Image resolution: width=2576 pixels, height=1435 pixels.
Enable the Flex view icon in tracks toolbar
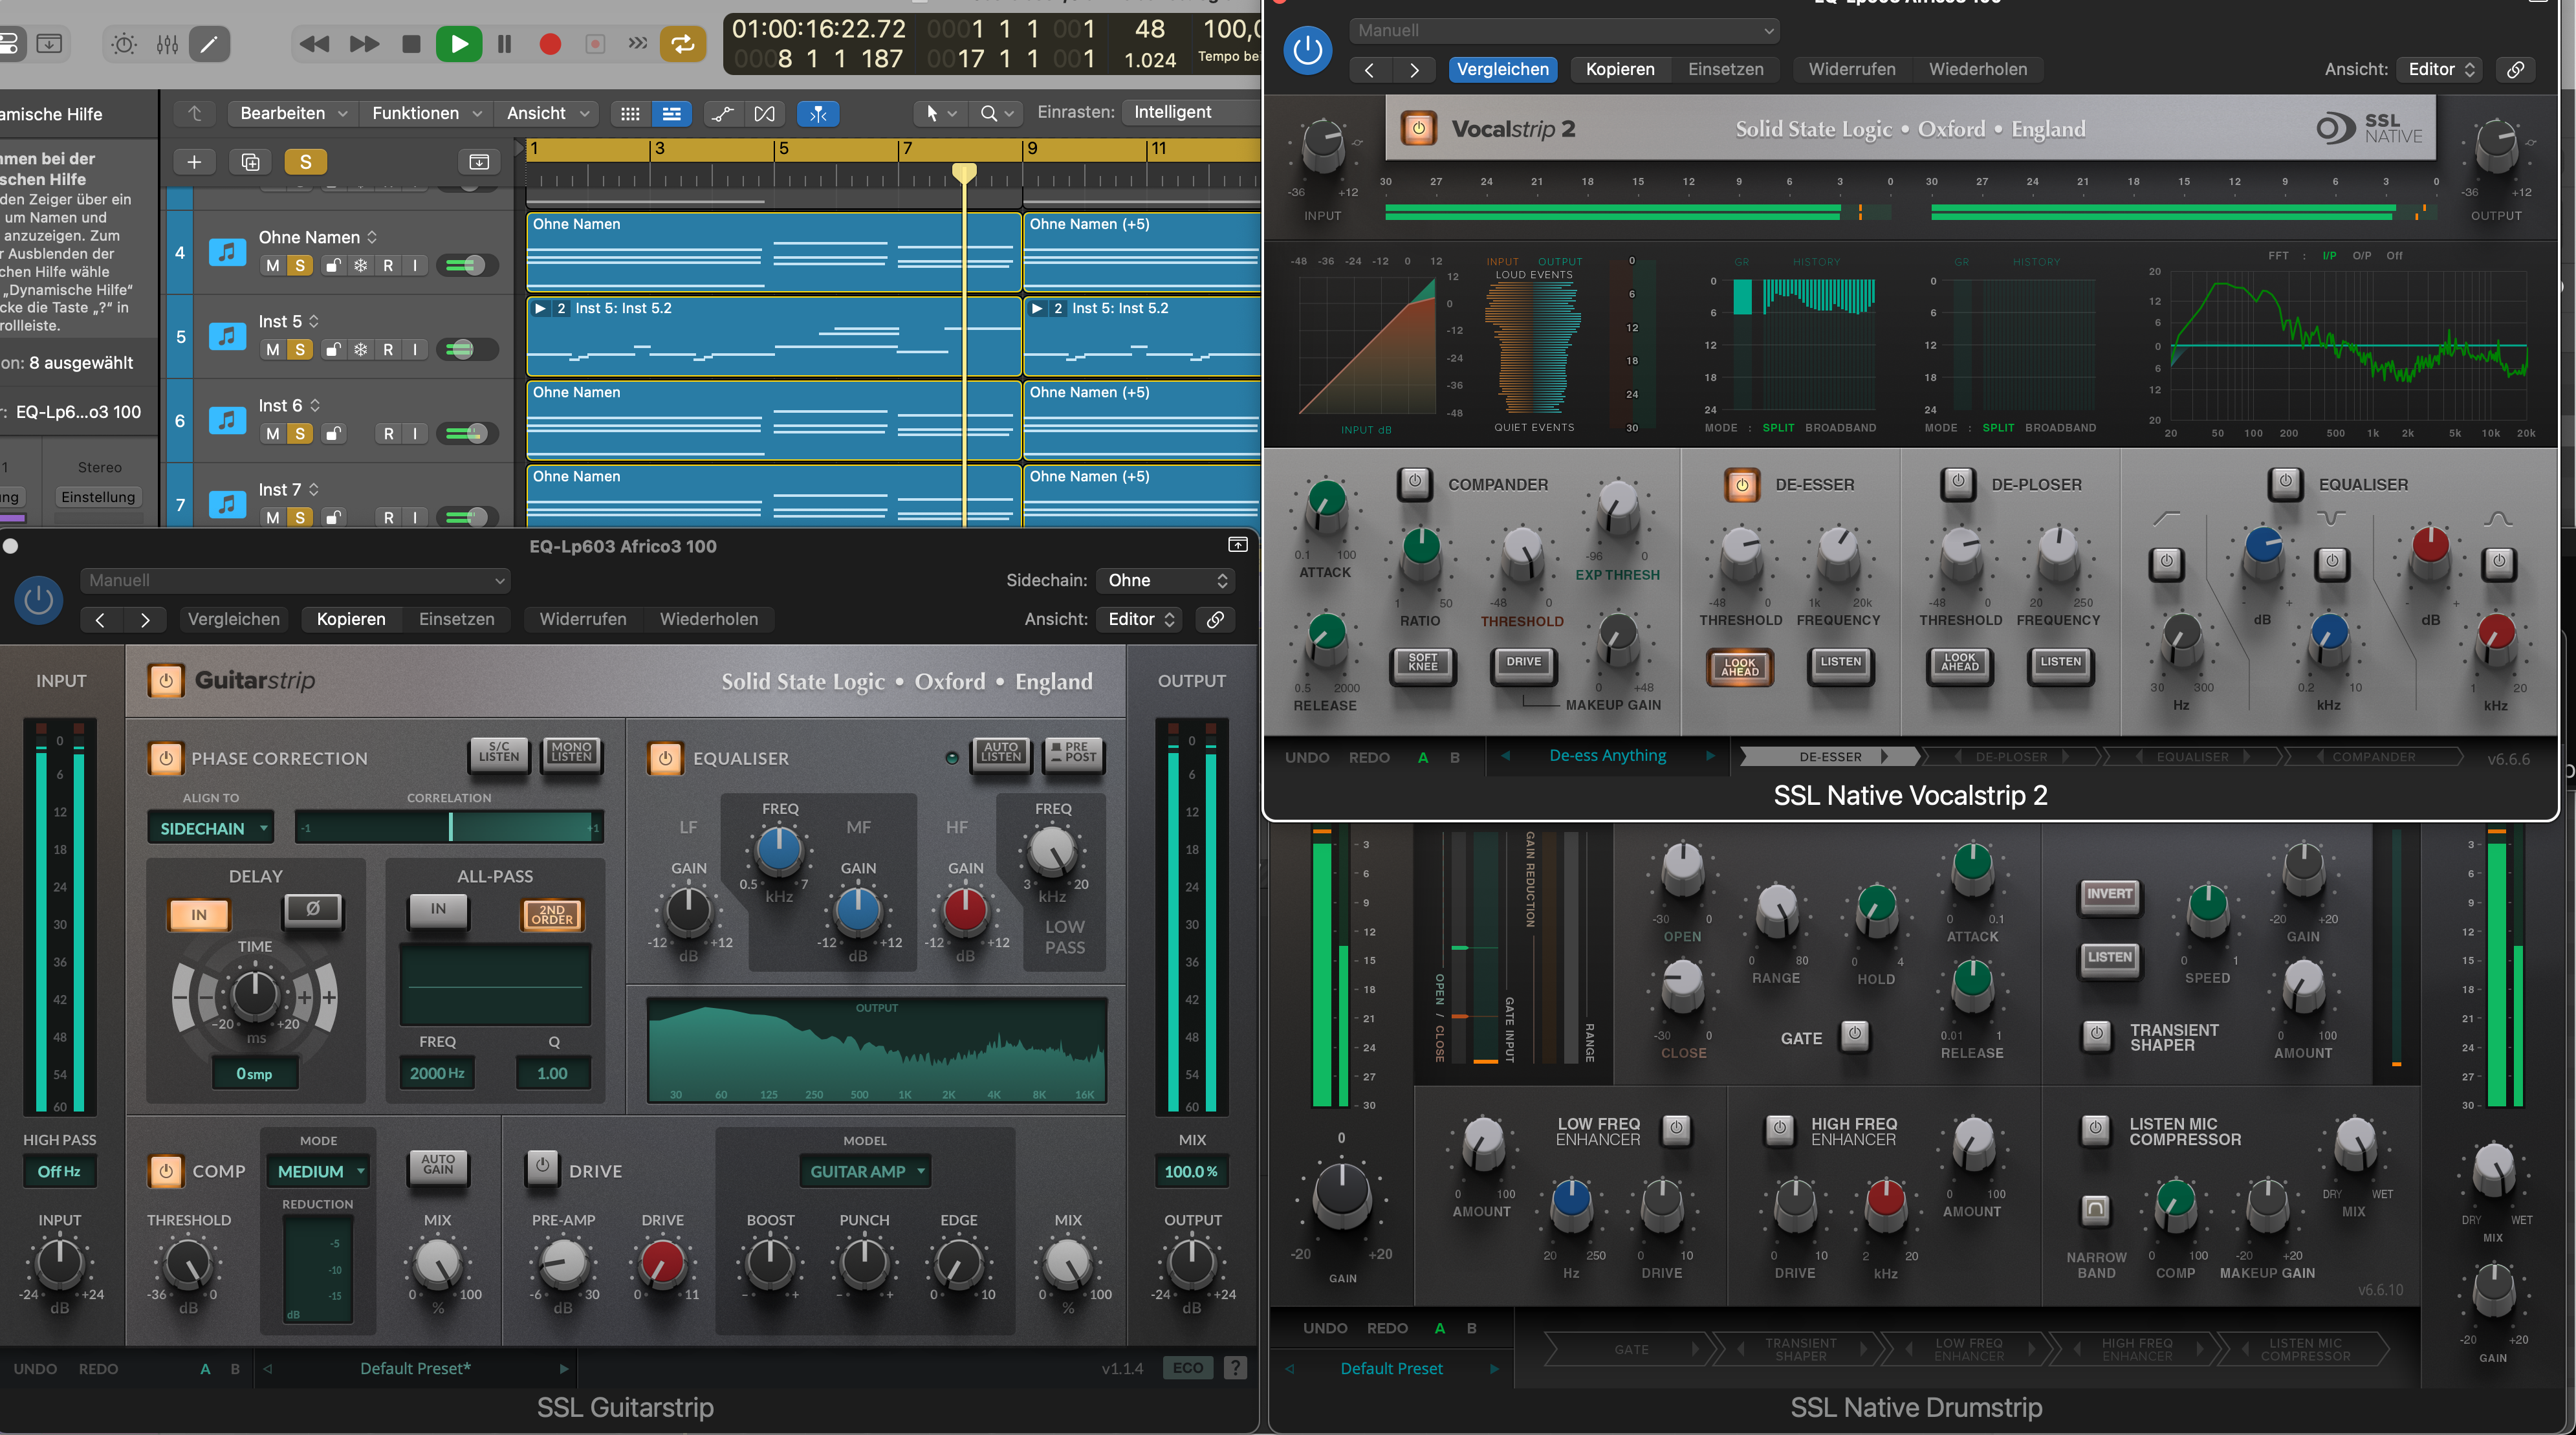click(764, 114)
